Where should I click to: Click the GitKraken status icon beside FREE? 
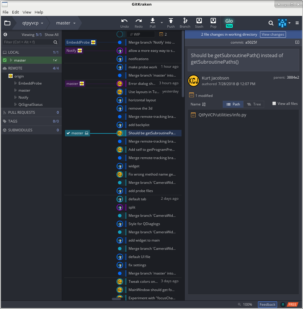click(283, 305)
